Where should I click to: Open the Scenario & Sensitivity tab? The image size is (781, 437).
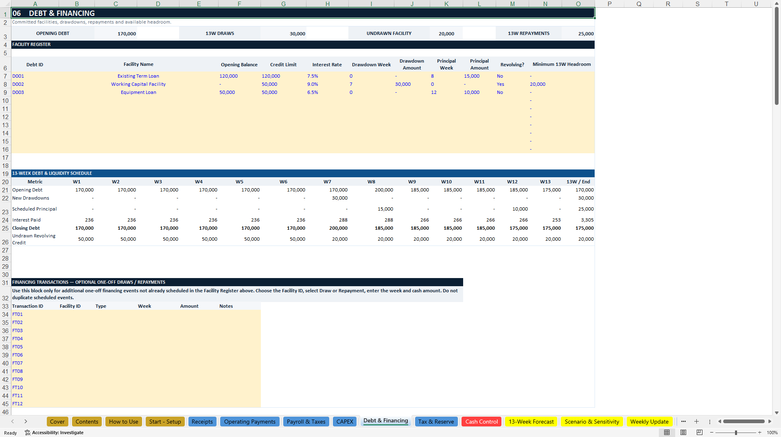pyautogui.click(x=592, y=422)
